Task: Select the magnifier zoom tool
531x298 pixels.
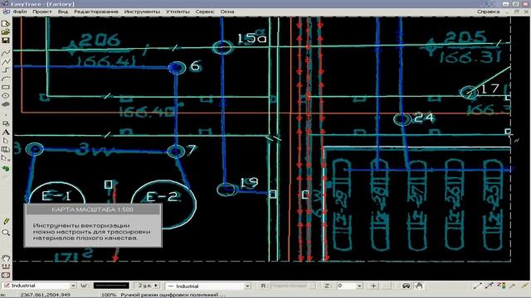Action: pyautogui.click(x=6, y=233)
